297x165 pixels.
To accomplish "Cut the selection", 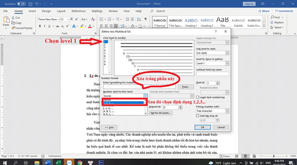I will click(x=16, y=18).
